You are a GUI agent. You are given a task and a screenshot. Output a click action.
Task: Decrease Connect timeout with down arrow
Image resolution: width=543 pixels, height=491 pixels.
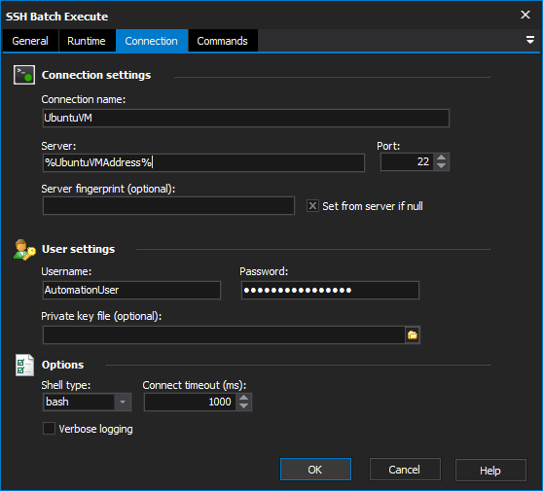pyautogui.click(x=244, y=405)
